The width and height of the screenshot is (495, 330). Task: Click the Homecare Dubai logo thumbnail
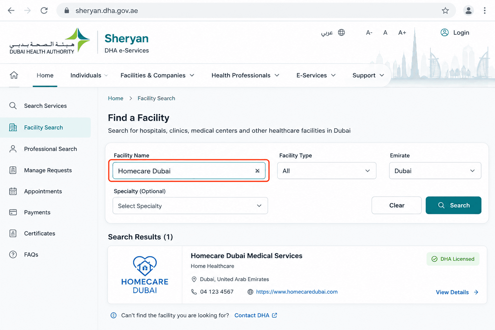145,275
